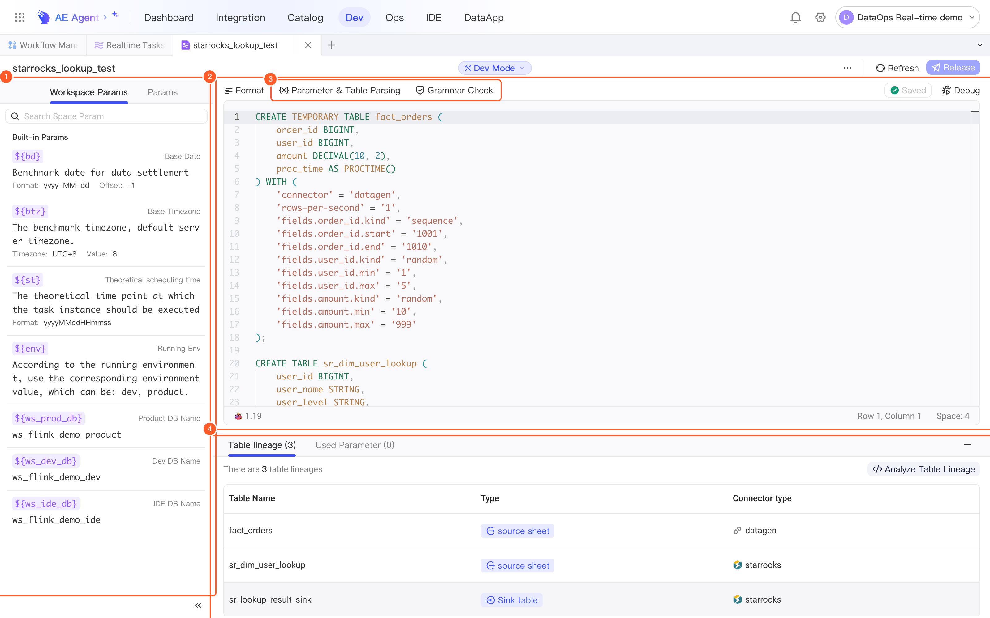
Task: Open the Realtime Tasks tab
Action: tap(129, 45)
